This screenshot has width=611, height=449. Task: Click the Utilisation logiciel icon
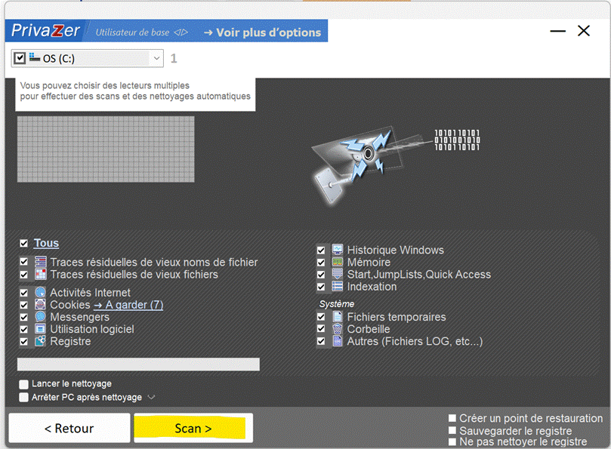tap(41, 329)
